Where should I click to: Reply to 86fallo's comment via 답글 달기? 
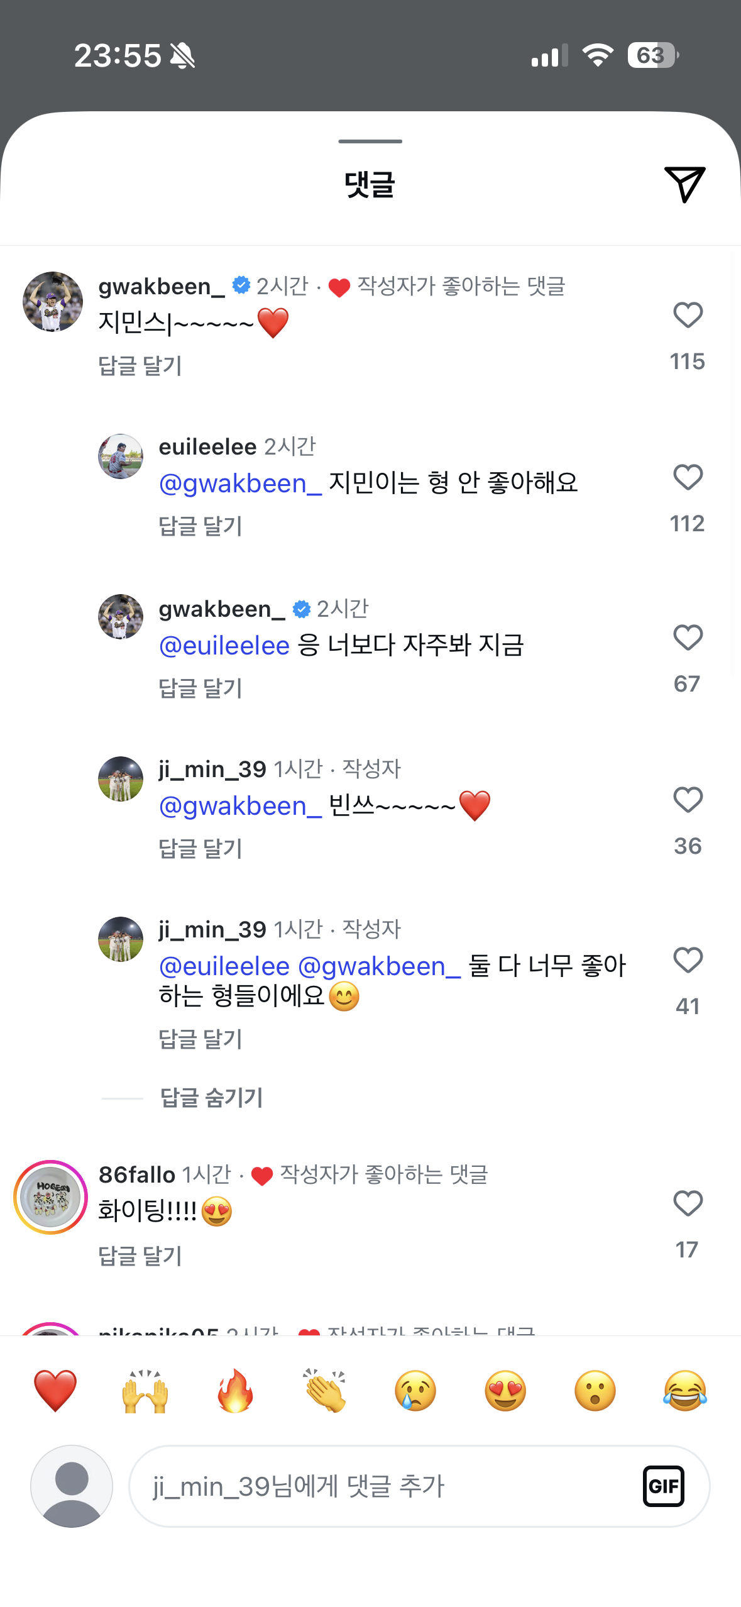click(140, 1256)
